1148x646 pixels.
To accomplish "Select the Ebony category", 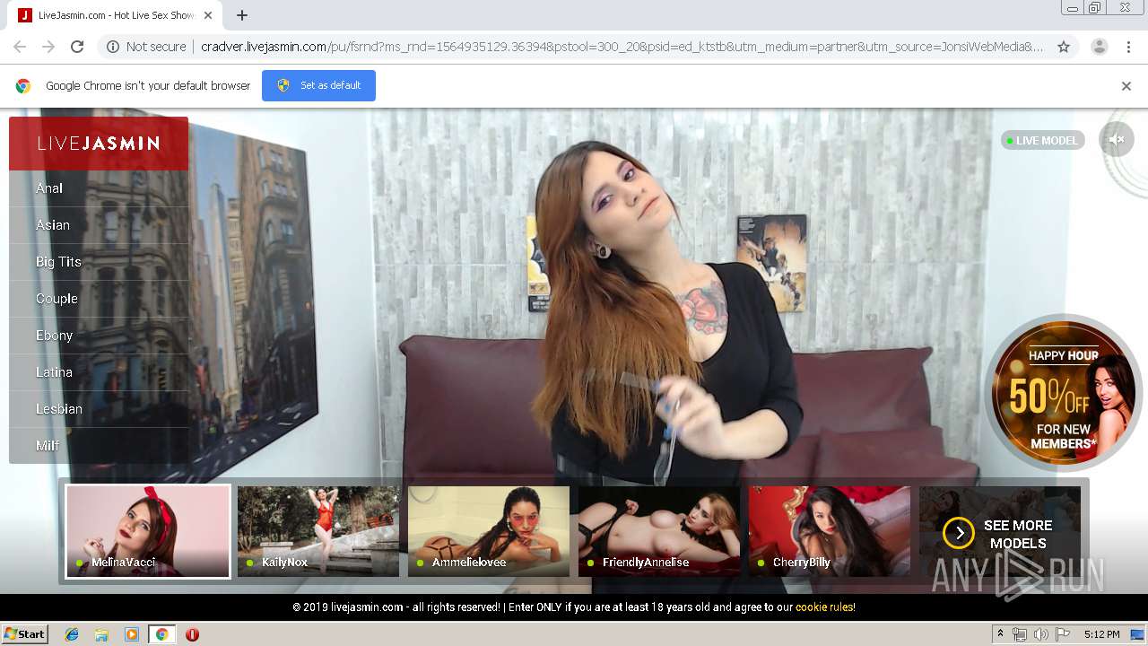I will point(99,336).
